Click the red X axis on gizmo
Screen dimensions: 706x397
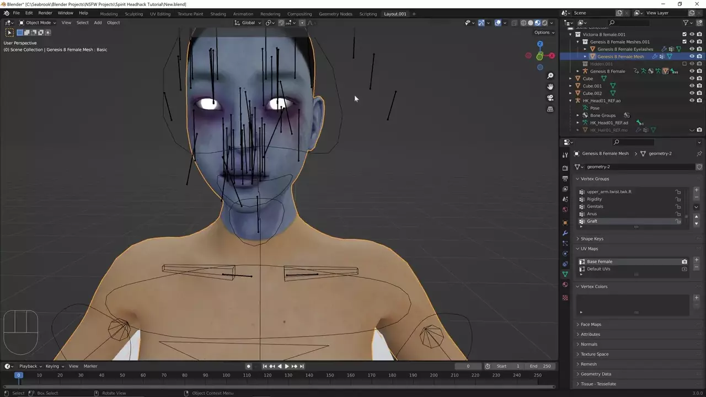pyautogui.click(x=552, y=56)
